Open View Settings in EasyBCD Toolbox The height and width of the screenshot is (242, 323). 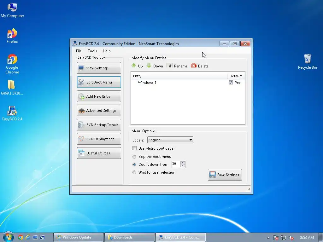tap(99, 68)
